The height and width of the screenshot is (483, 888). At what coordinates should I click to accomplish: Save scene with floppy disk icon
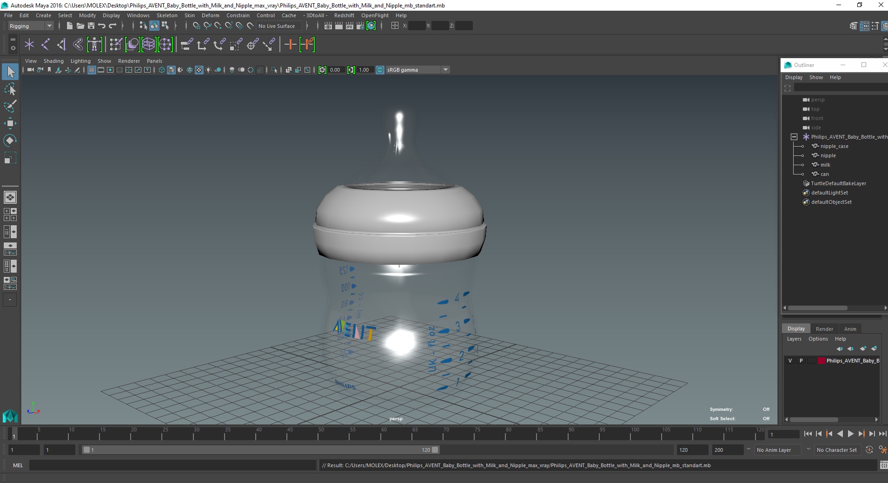pyautogui.click(x=91, y=26)
